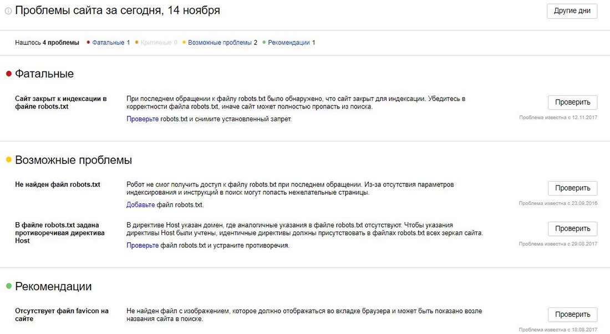Click the yellow indicator at the Возможные проблемы header
The width and height of the screenshot is (610, 334).
tap(9, 159)
